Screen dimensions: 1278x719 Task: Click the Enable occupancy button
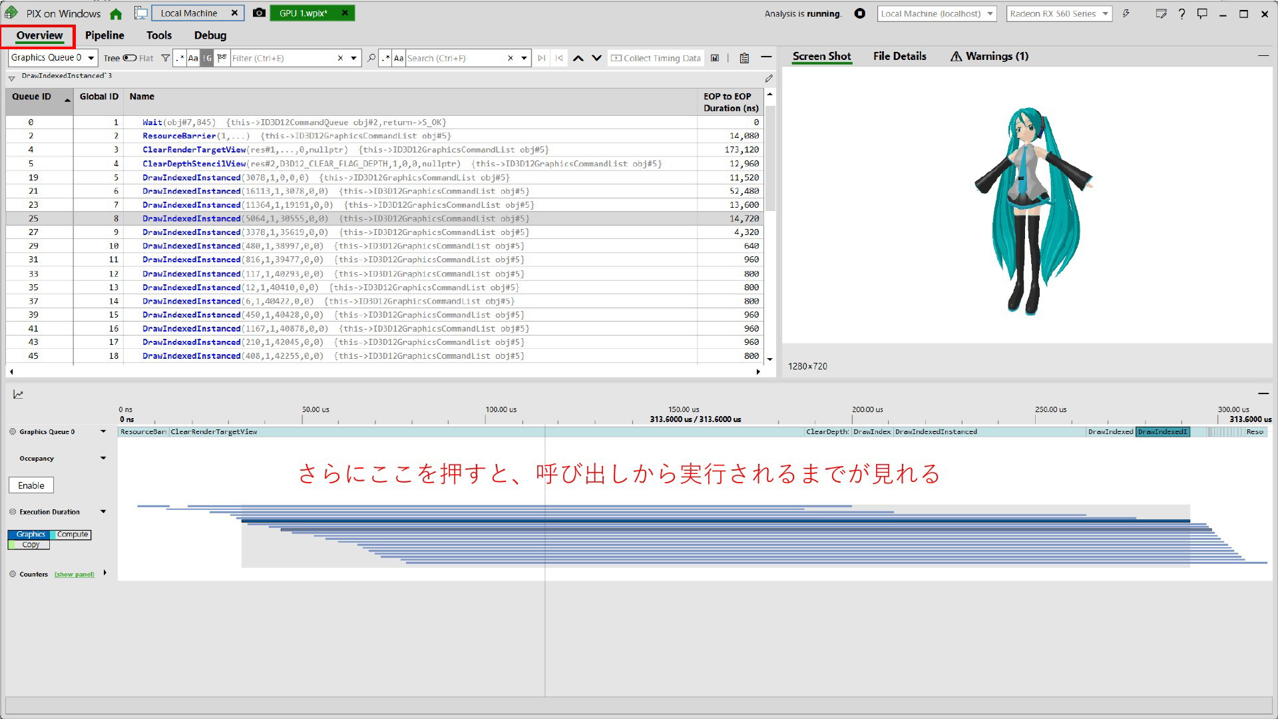(31, 485)
